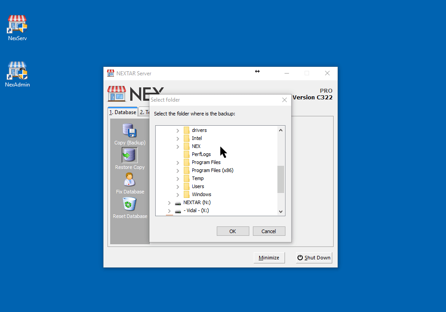Click the Restore Copy label text
This screenshot has height=312, width=446.
pyautogui.click(x=130, y=167)
